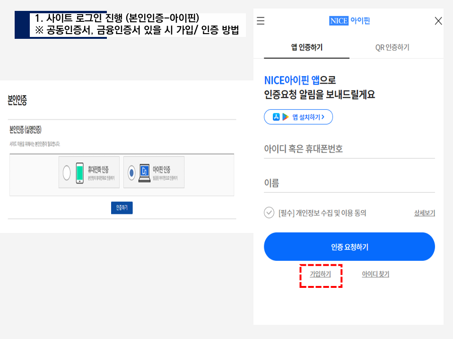Open the 앱 설치하기 link button
Viewport: 453px width, 339px height.
coord(298,117)
